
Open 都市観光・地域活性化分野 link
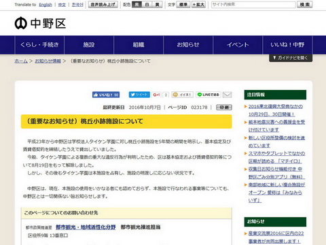tap(86, 227)
